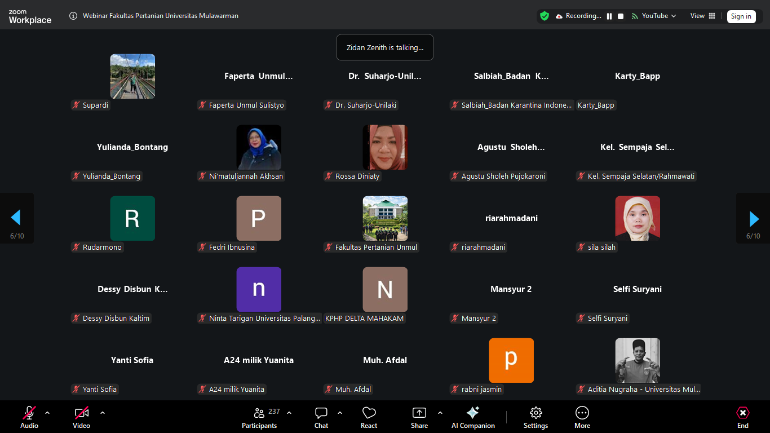Click the Zoom Workplace logo
The image size is (770, 433).
pos(30,16)
